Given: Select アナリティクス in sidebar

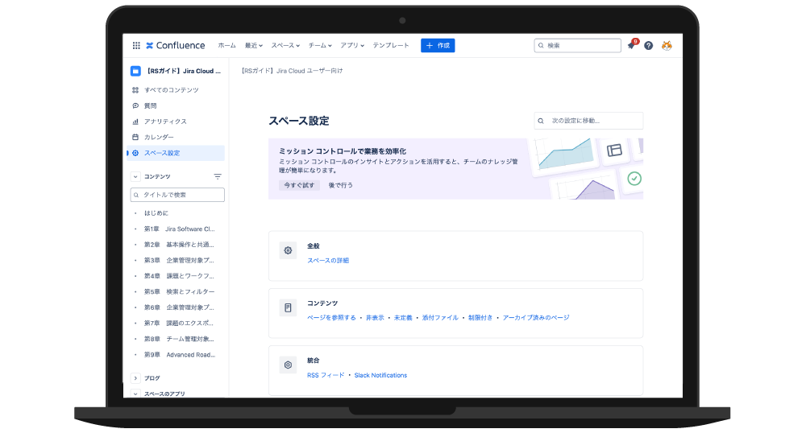Looking at the screenshot, I should point(176,122).
